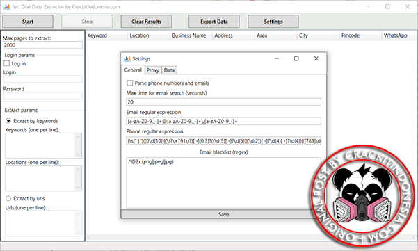Viewport: 418px width, 251px height.
Task: Click the Stop button
Action: click(x=87, y=22)
